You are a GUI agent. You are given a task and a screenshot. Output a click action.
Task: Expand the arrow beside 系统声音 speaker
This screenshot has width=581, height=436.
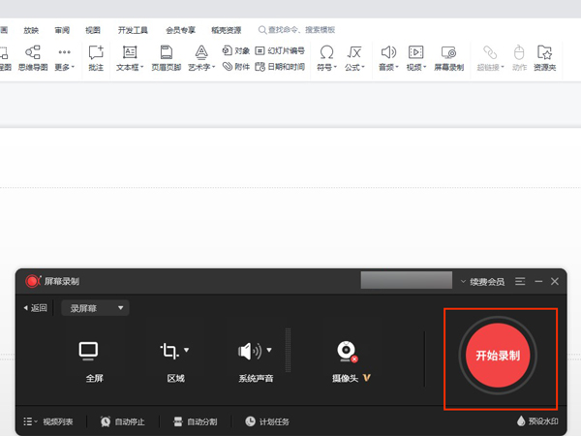click(x=270, y=350)
